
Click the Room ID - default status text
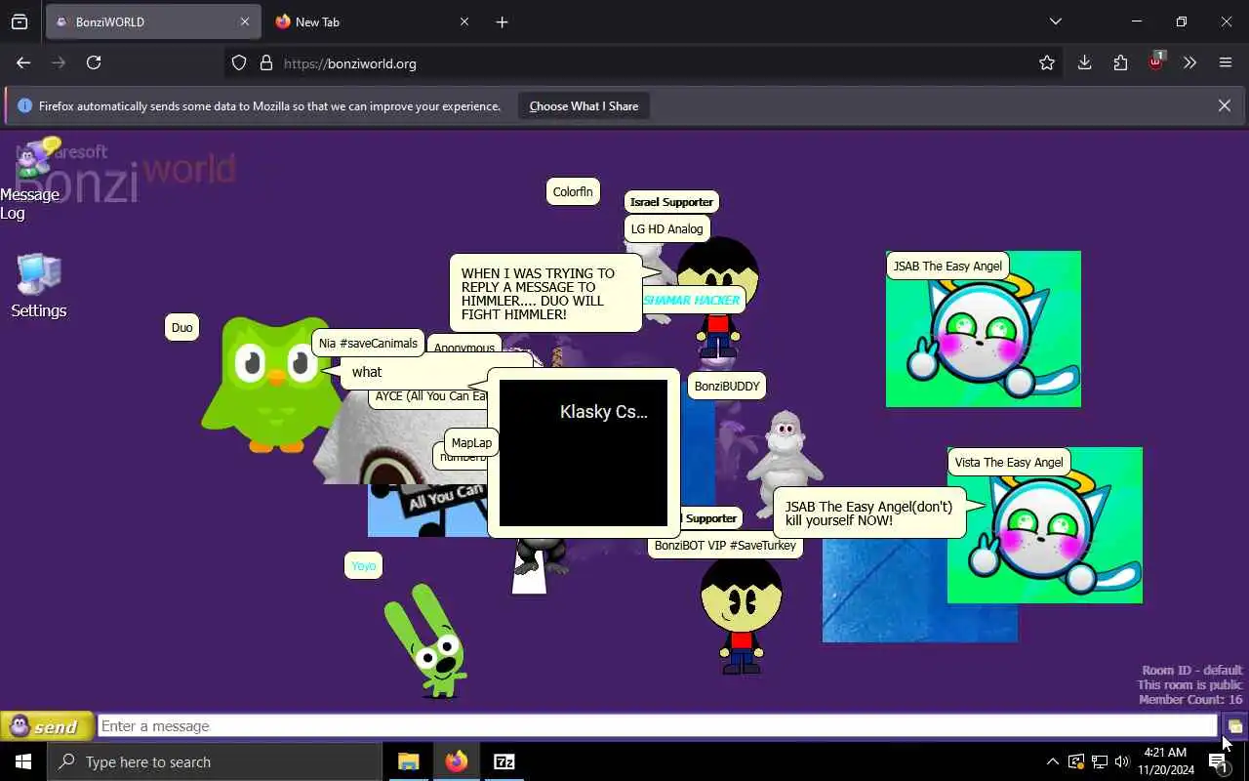coord(1192,670)
